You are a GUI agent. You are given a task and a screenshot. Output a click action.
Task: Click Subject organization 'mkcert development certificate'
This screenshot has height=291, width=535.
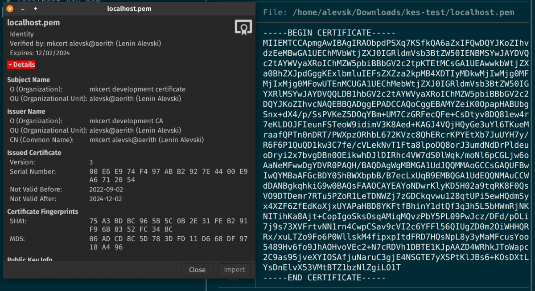tap(137, 89)
